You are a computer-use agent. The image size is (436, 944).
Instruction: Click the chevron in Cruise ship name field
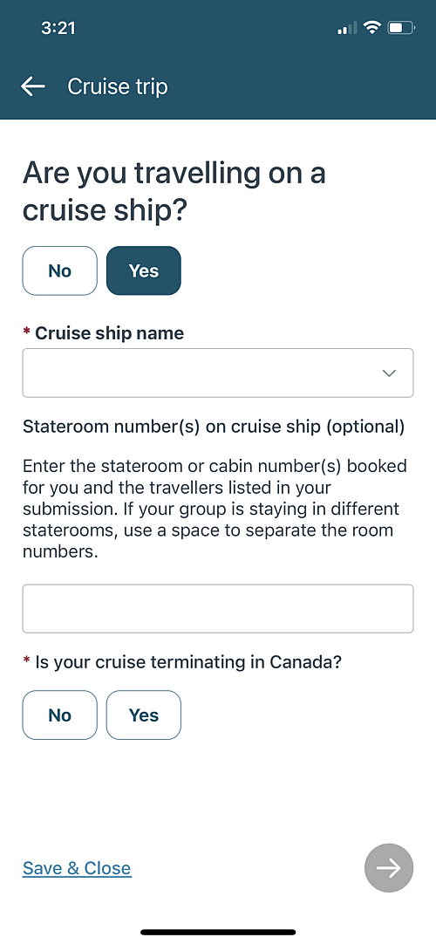coord(389,373)
